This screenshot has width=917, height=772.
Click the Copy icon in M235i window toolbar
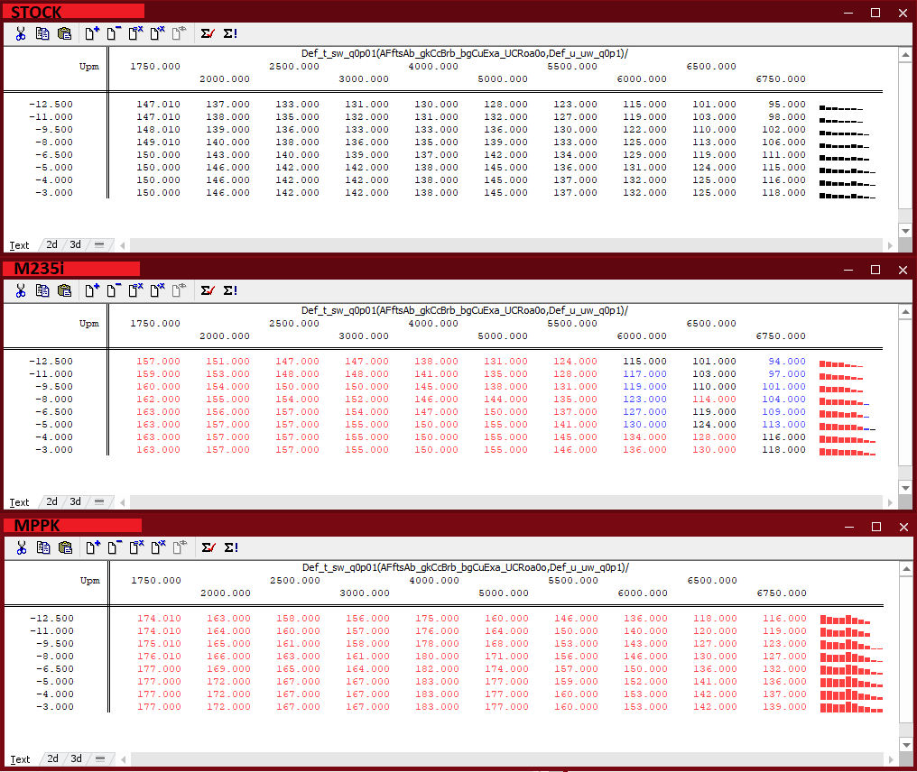[42, 291]
